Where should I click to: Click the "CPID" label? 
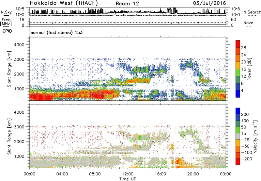[7, 31]
